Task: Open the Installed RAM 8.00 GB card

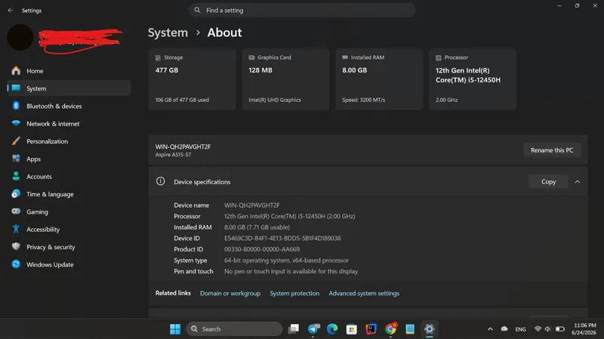Action: click(380, 79)
